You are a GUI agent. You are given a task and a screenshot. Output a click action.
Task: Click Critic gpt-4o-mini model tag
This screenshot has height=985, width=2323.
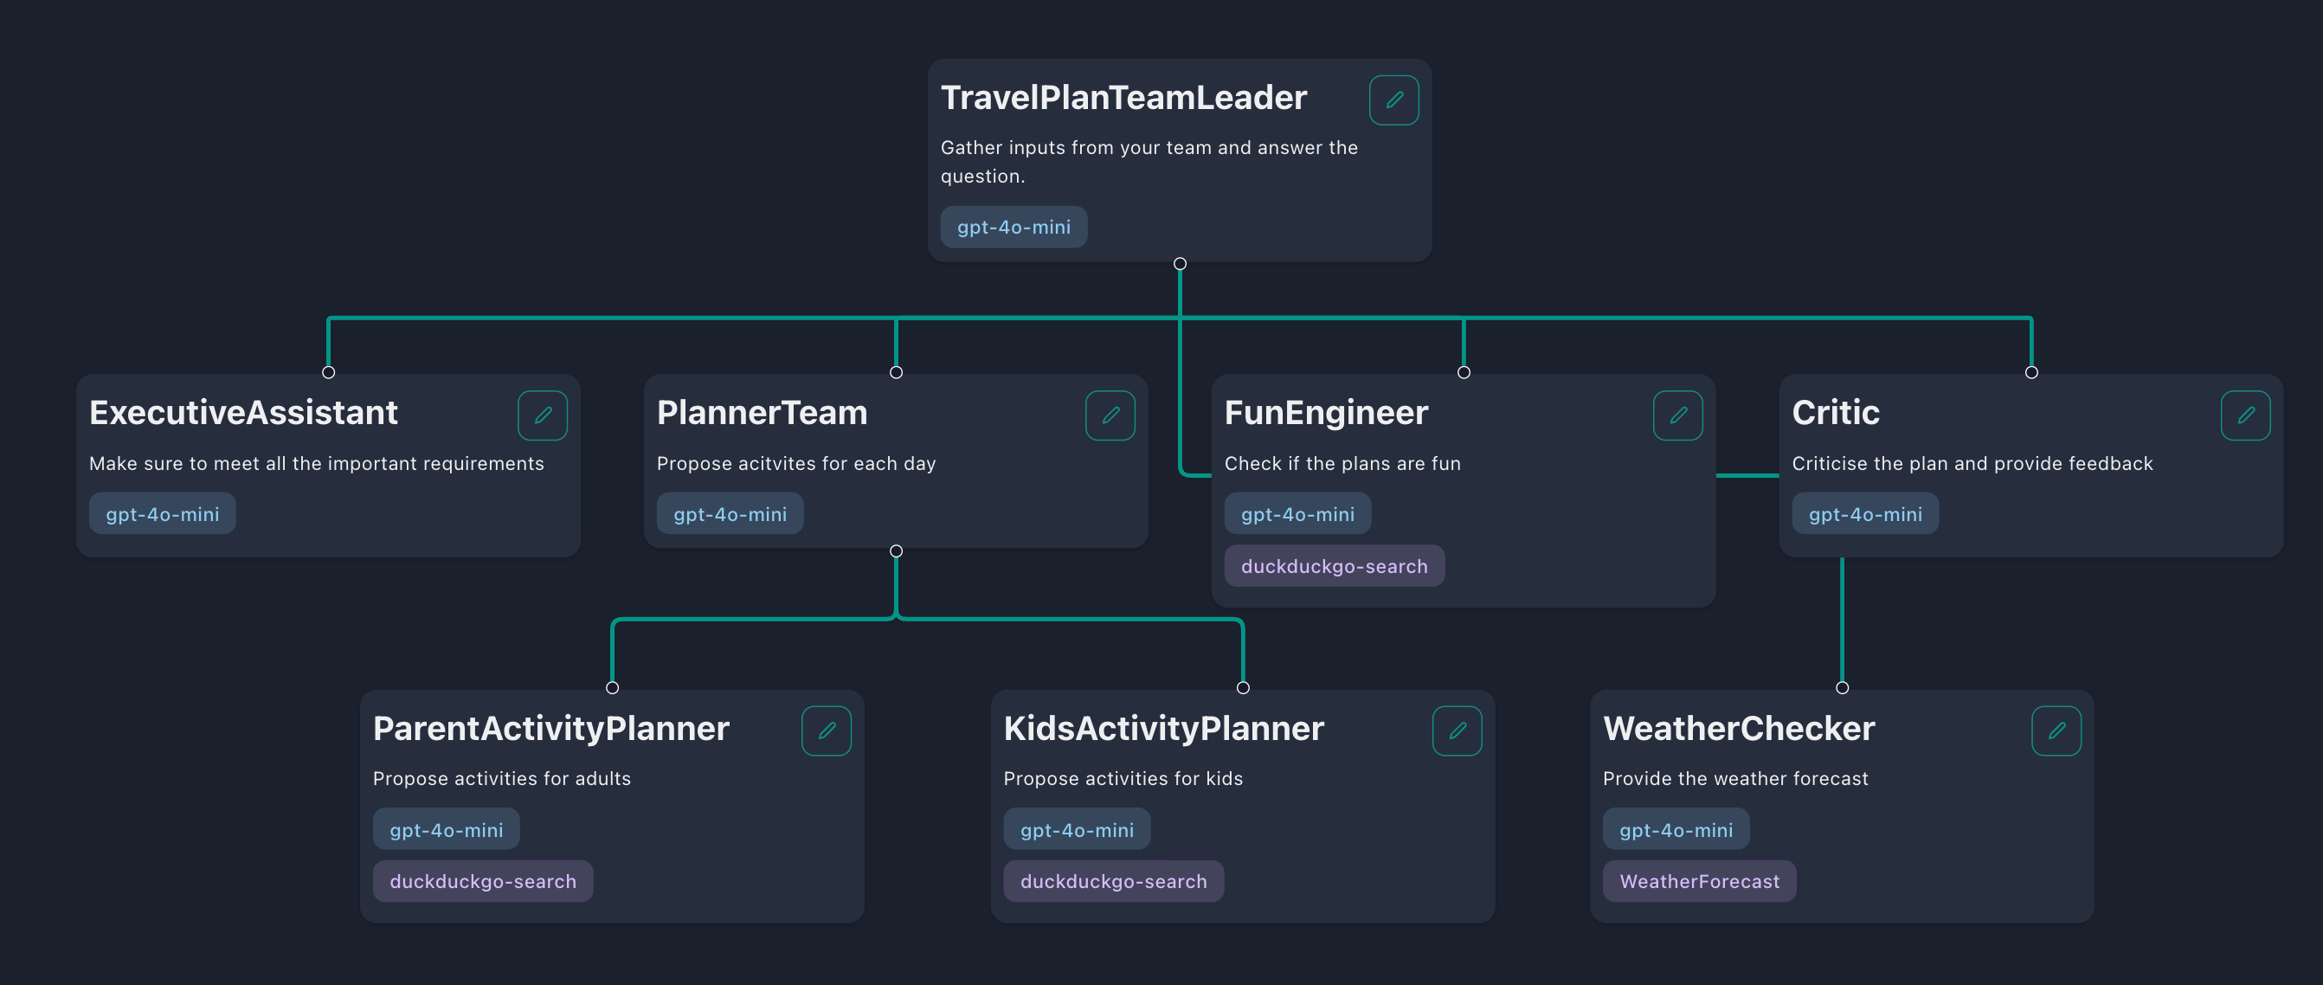(1865, 514)
